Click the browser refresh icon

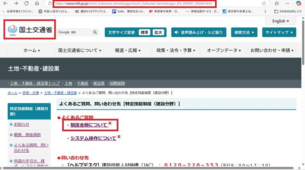[x=26, y=3]
